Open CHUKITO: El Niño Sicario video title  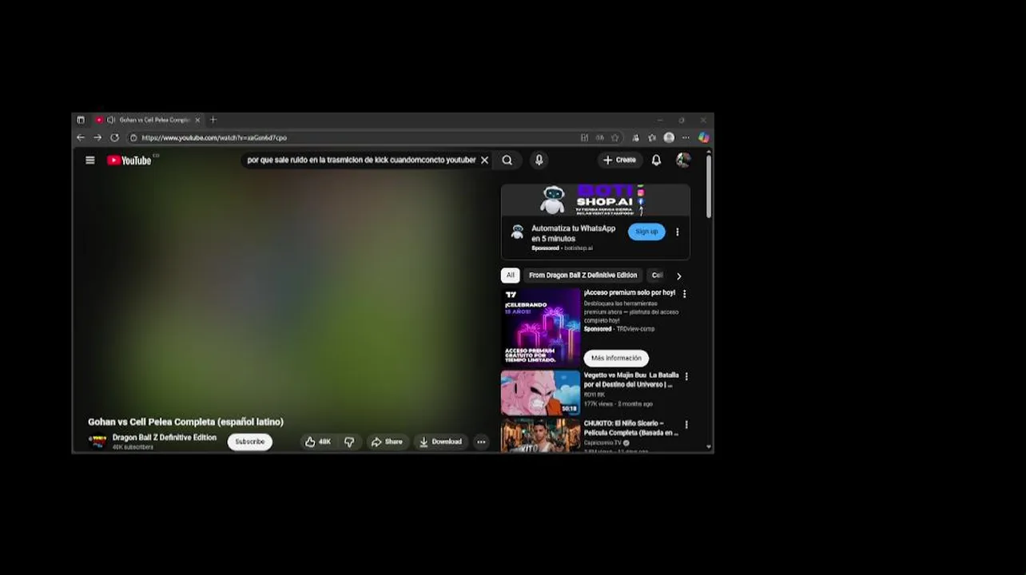tap(631, 428)
